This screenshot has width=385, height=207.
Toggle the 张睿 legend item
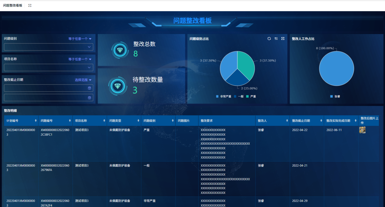[335, 96]
